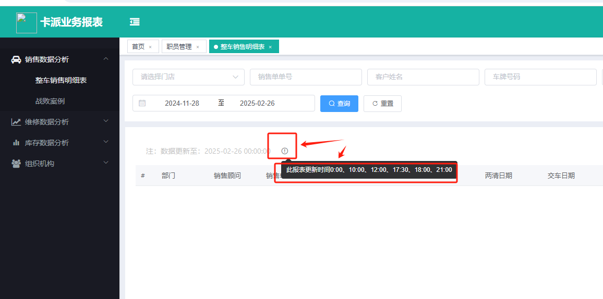
Task: Click the car icon beside 销售数据分析
Action: pyautogui.click(x=16, y=59)
